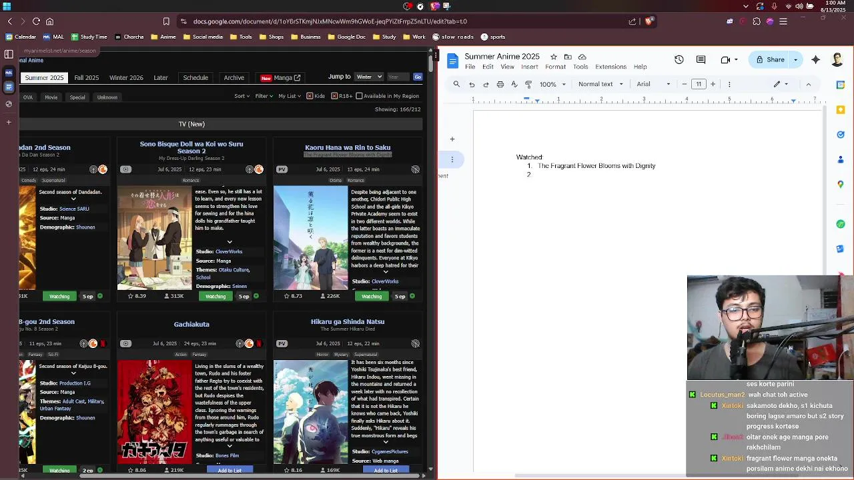Image resolution: width=854 pixels, height=480 pixels.
Task: Decrease the font size with minus
Action: 684,84
